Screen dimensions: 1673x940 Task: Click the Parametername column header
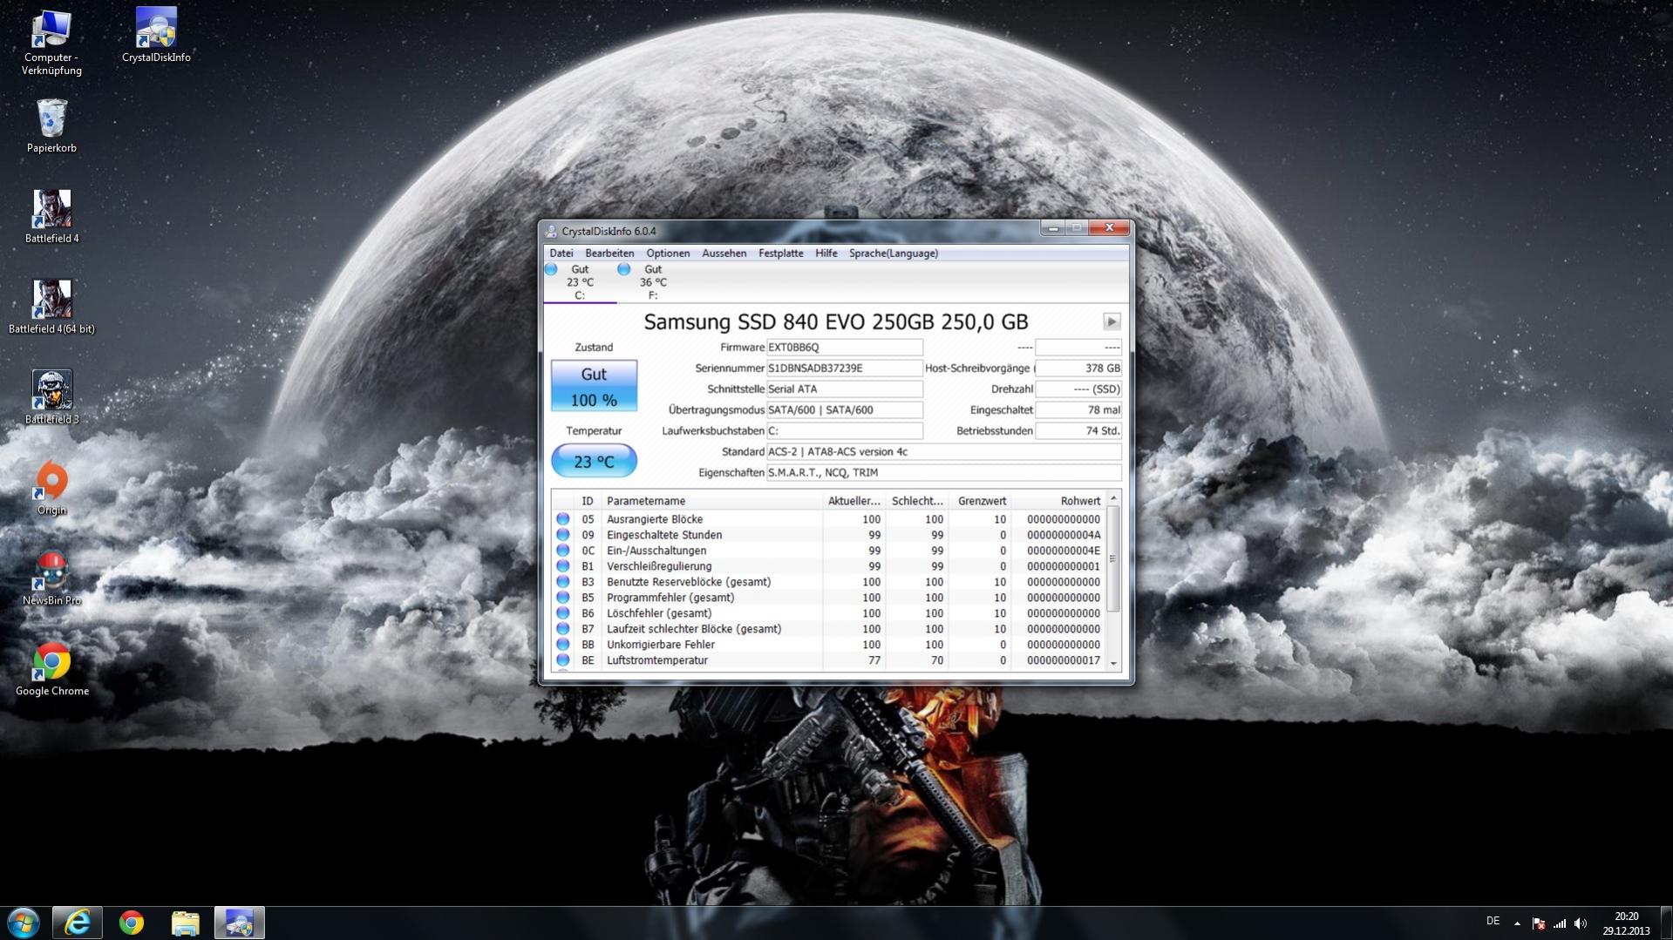712,501
